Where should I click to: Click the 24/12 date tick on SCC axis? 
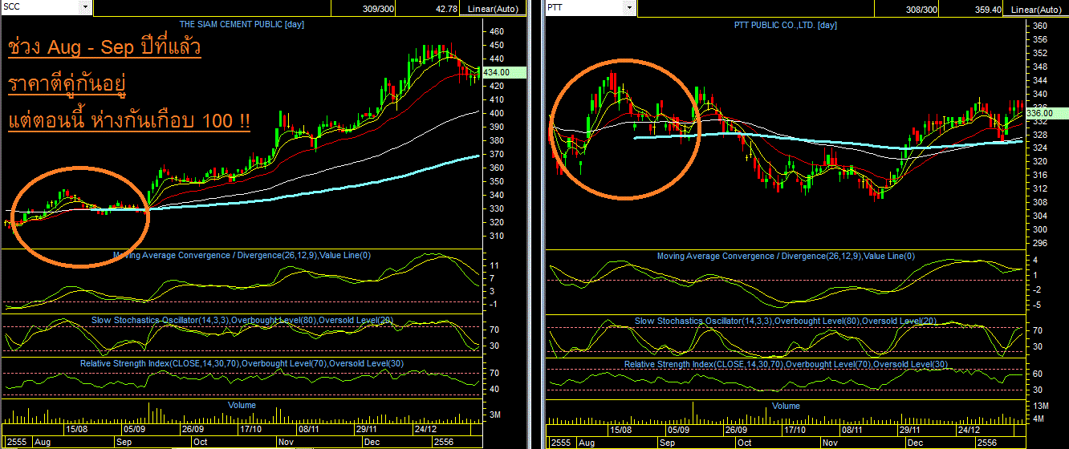click(x=425, y=430)
